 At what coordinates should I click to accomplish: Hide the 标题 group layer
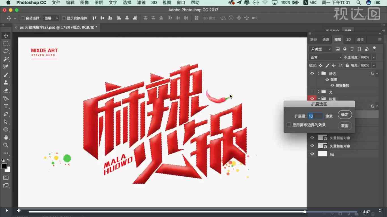(312, 98)
